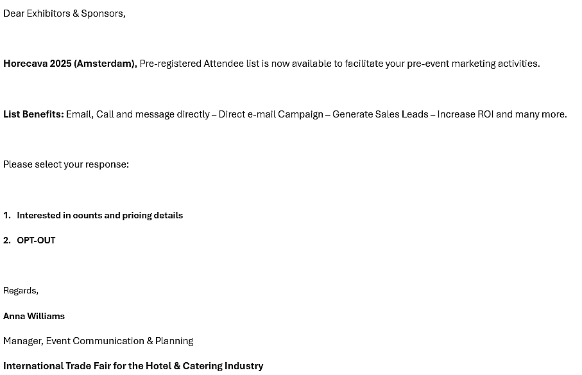
Task: Click the 'Dear Exhibitors & Sponsors' greeting
Action: (64, 13)
